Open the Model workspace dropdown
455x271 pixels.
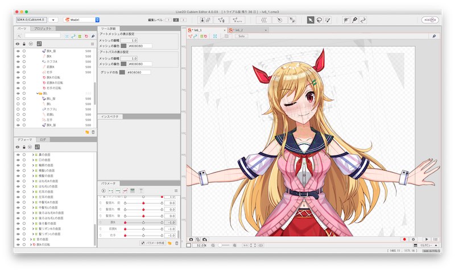pos(81,20)
